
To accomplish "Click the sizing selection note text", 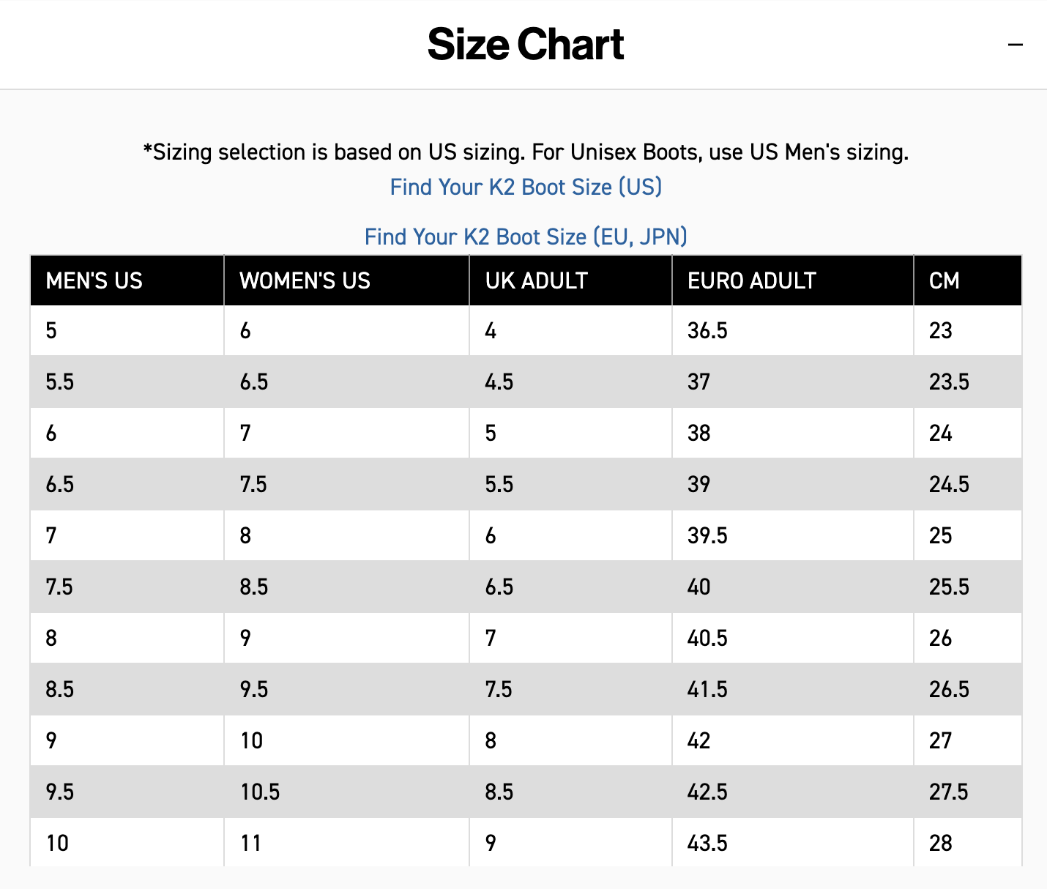I will pyautogui.click(x=526, y=152).
